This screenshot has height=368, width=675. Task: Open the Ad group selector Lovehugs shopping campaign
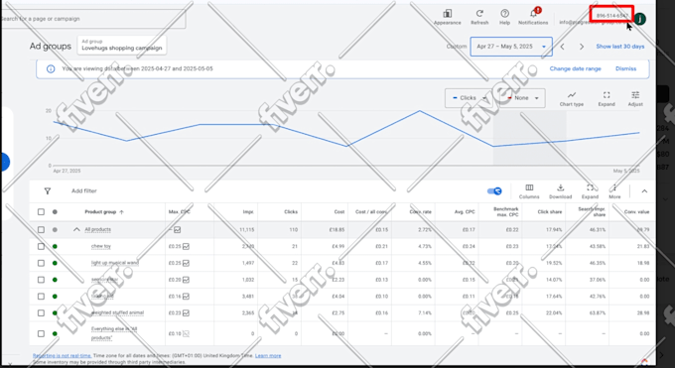click(122, 46)
